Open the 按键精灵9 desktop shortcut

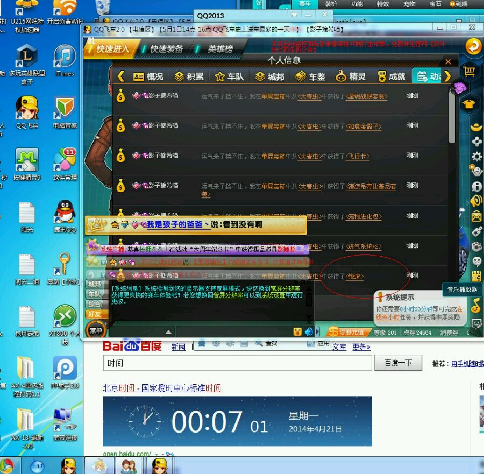coord(27,164)
